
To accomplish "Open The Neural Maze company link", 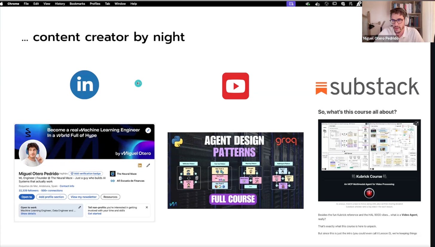I will (127, 174).
